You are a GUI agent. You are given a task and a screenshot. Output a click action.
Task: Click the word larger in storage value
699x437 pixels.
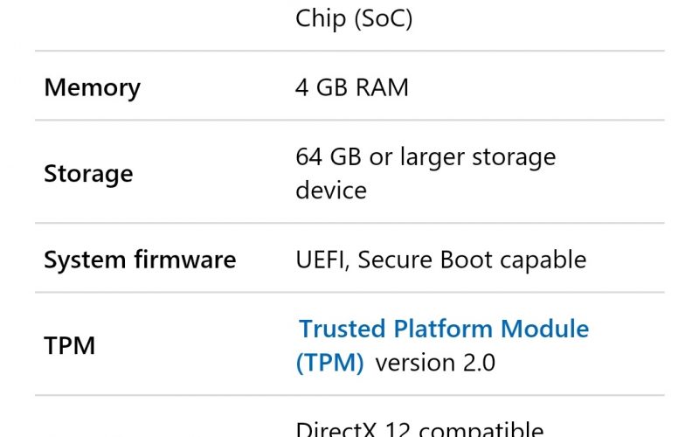pos(433,157)
